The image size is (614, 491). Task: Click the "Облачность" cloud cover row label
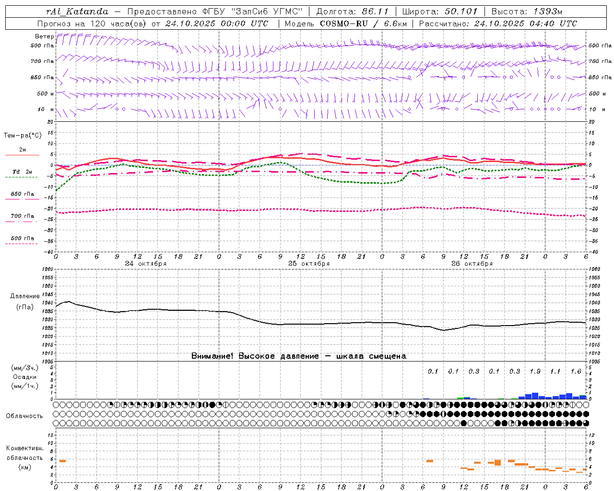click(x=24, y=416)
